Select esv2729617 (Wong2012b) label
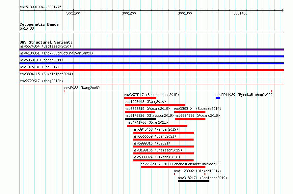Viewport: 293px width, 194px height. [x=41, y=81]
